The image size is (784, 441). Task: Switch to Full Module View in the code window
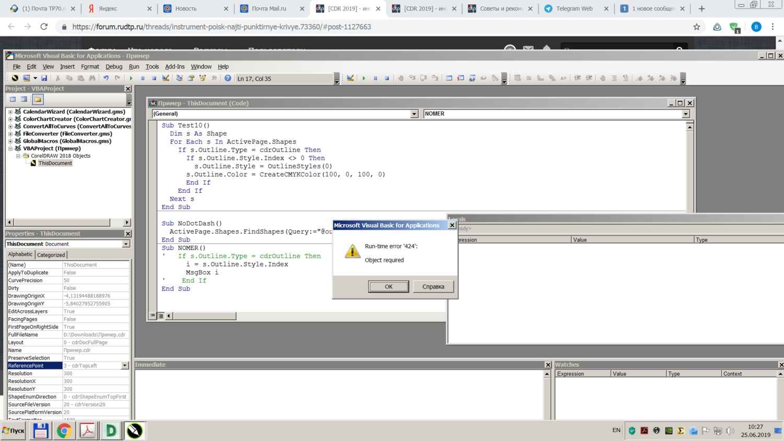161,316
